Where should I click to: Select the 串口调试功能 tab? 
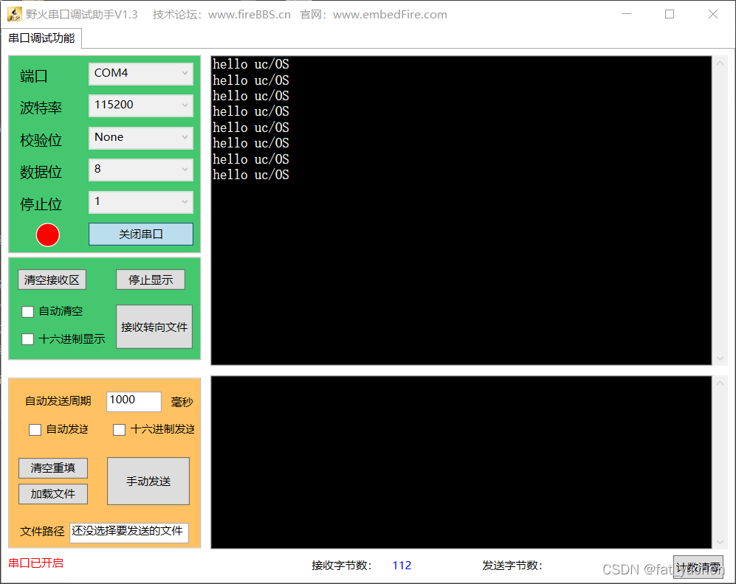pyautogui.click(x=41, y=38)
